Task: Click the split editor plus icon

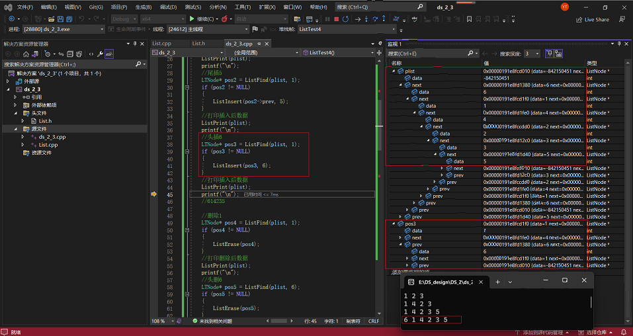Action: [380, 52]
